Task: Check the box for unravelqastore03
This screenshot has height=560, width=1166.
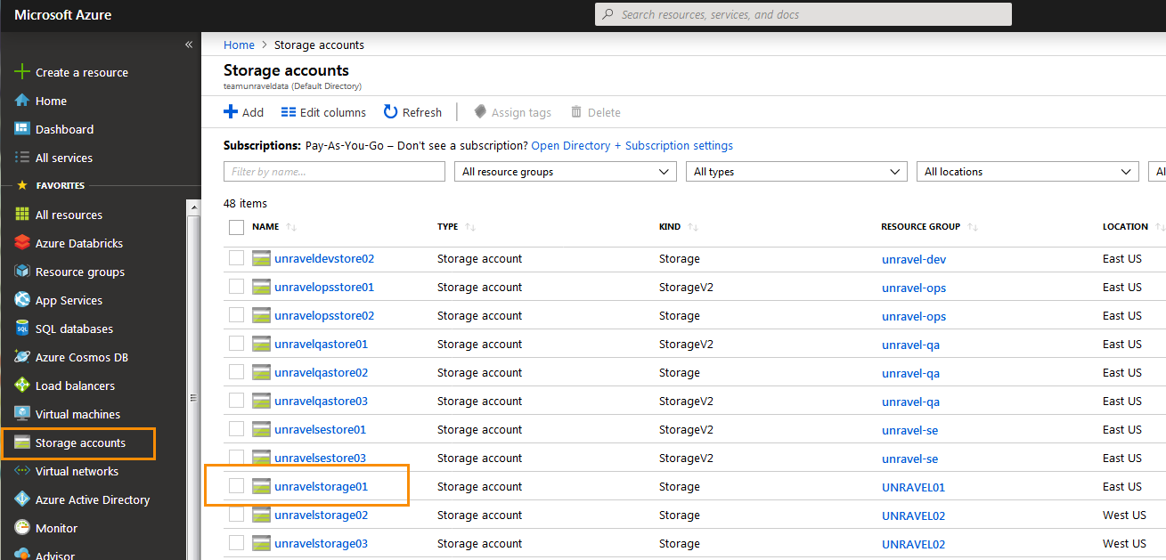Action: [x=236, y=401]
